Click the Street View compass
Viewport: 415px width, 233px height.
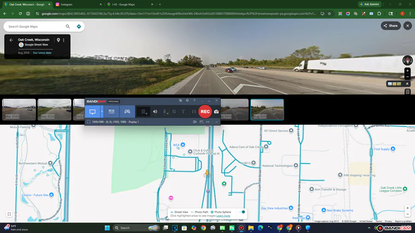coord(408,60)
